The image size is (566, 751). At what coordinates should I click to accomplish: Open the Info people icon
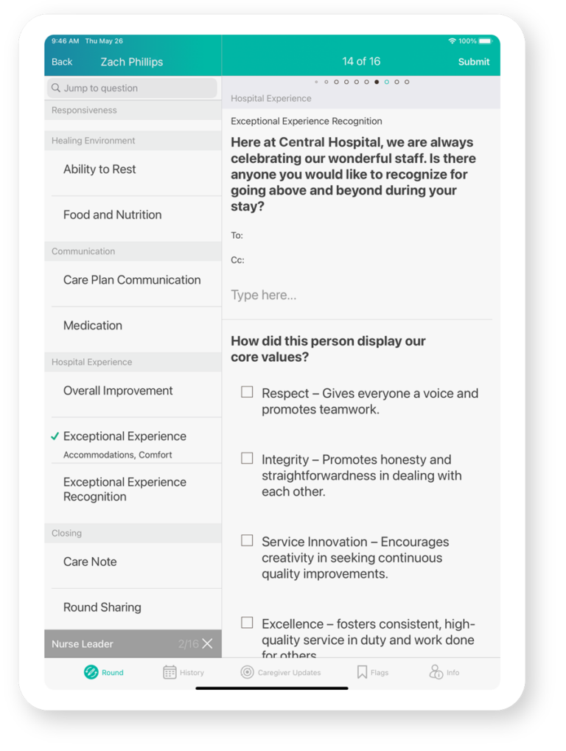(x=436, y=671)
